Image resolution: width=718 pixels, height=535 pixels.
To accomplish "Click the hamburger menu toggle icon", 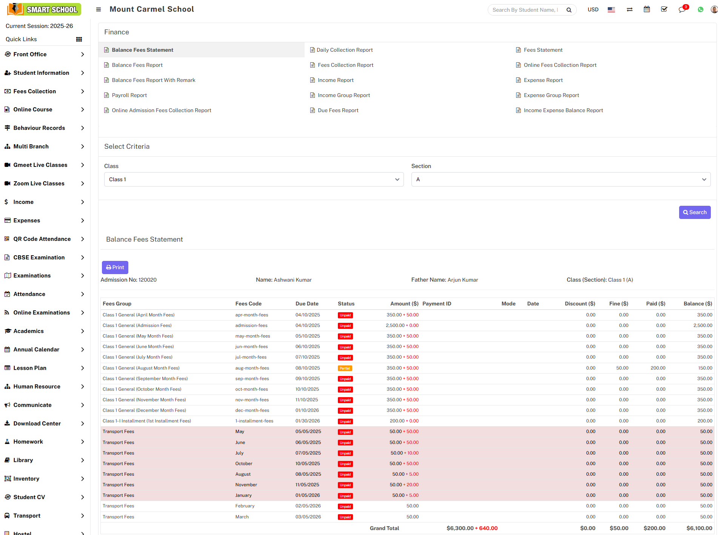I will 99,9.
